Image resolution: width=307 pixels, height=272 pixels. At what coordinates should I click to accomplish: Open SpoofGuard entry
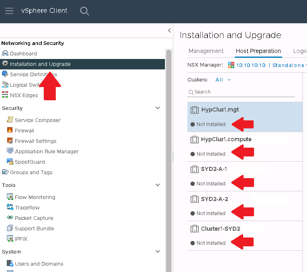point(30,162)
